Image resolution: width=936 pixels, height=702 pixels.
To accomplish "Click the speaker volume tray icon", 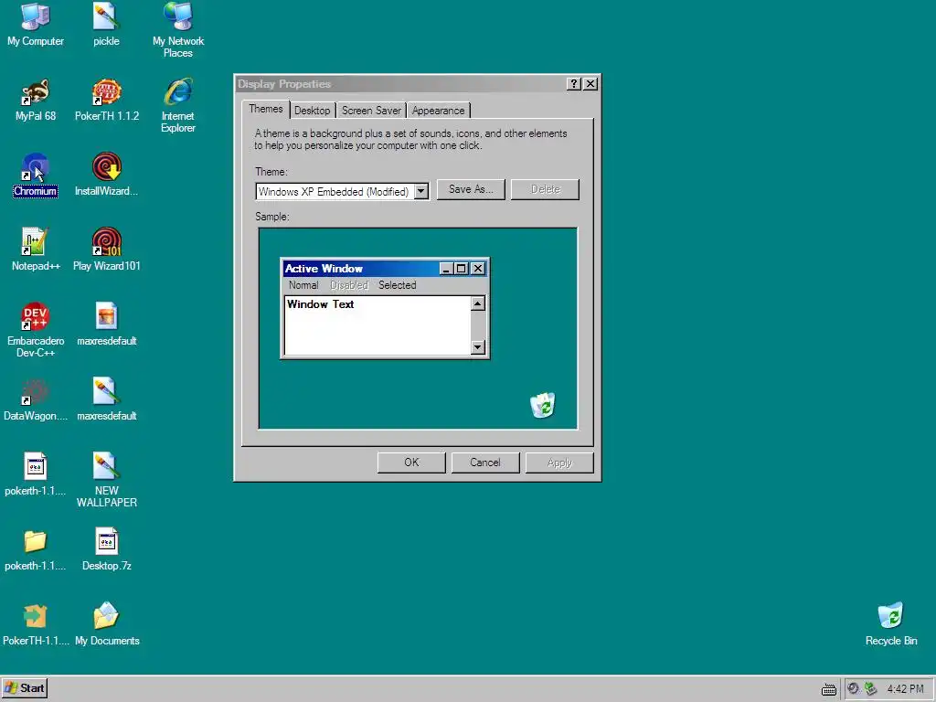I will tap(854, 689).
